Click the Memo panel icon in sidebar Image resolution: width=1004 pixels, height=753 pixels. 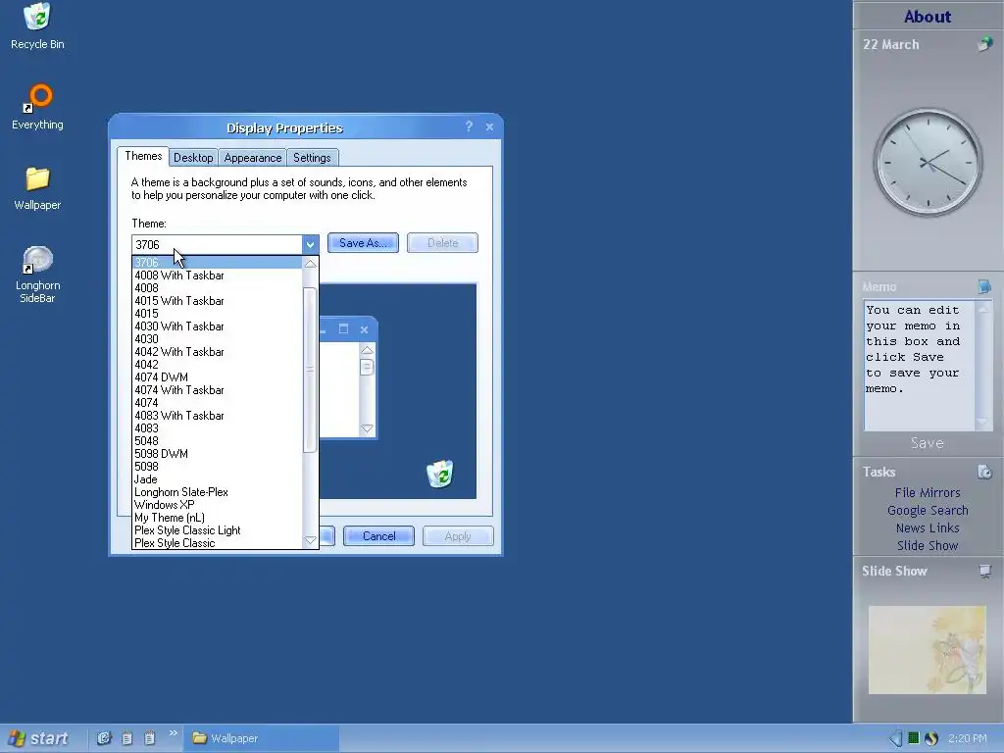click(x=984, y=286)
